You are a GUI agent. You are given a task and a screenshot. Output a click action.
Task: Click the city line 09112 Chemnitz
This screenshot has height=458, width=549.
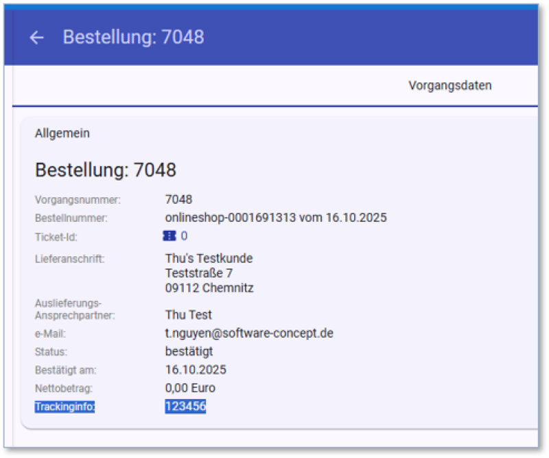[209, 288]
